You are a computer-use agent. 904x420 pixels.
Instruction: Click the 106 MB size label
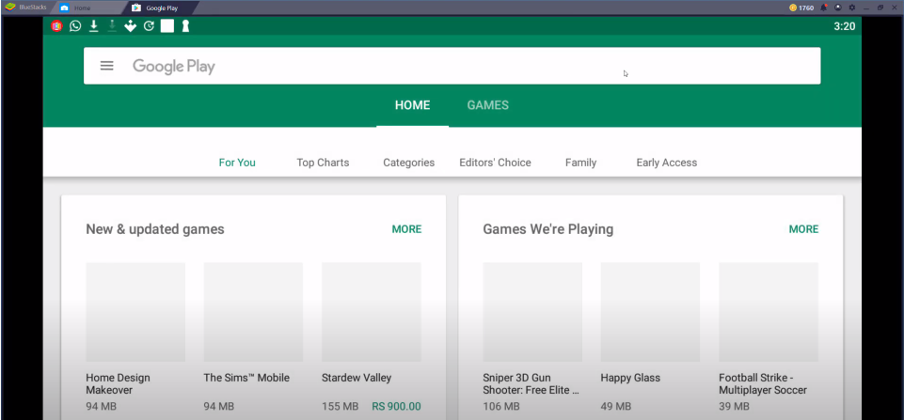coord(501,407)
